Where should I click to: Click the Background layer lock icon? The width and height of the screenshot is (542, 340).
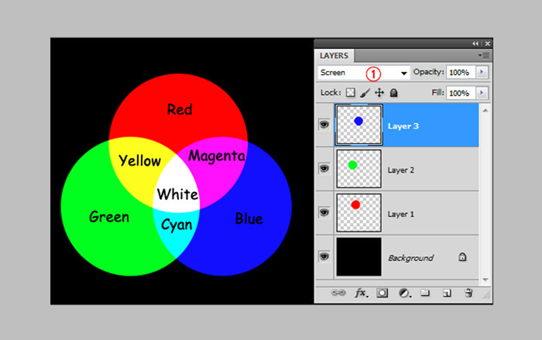(x=462, y=256)
